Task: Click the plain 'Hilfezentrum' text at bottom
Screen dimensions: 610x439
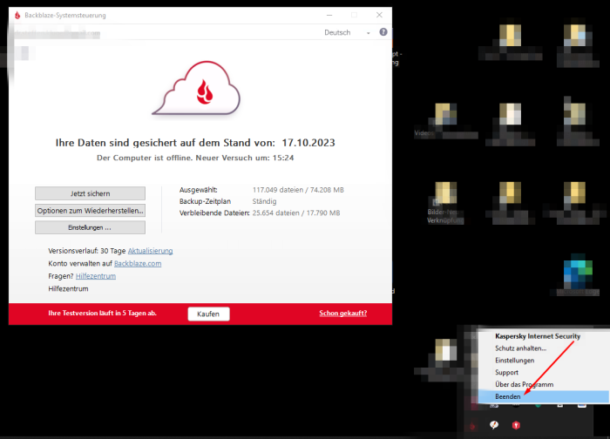Action: pos(68,289)
